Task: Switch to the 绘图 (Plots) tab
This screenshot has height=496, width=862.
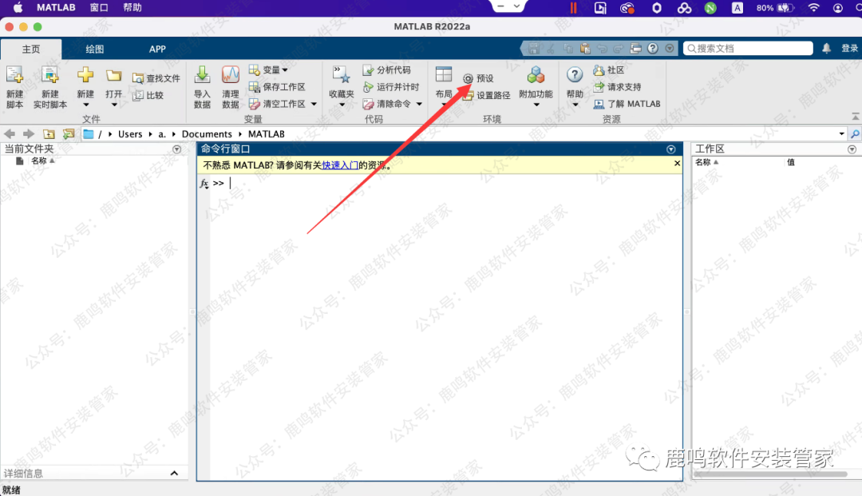Action: (x=95, y=49)
